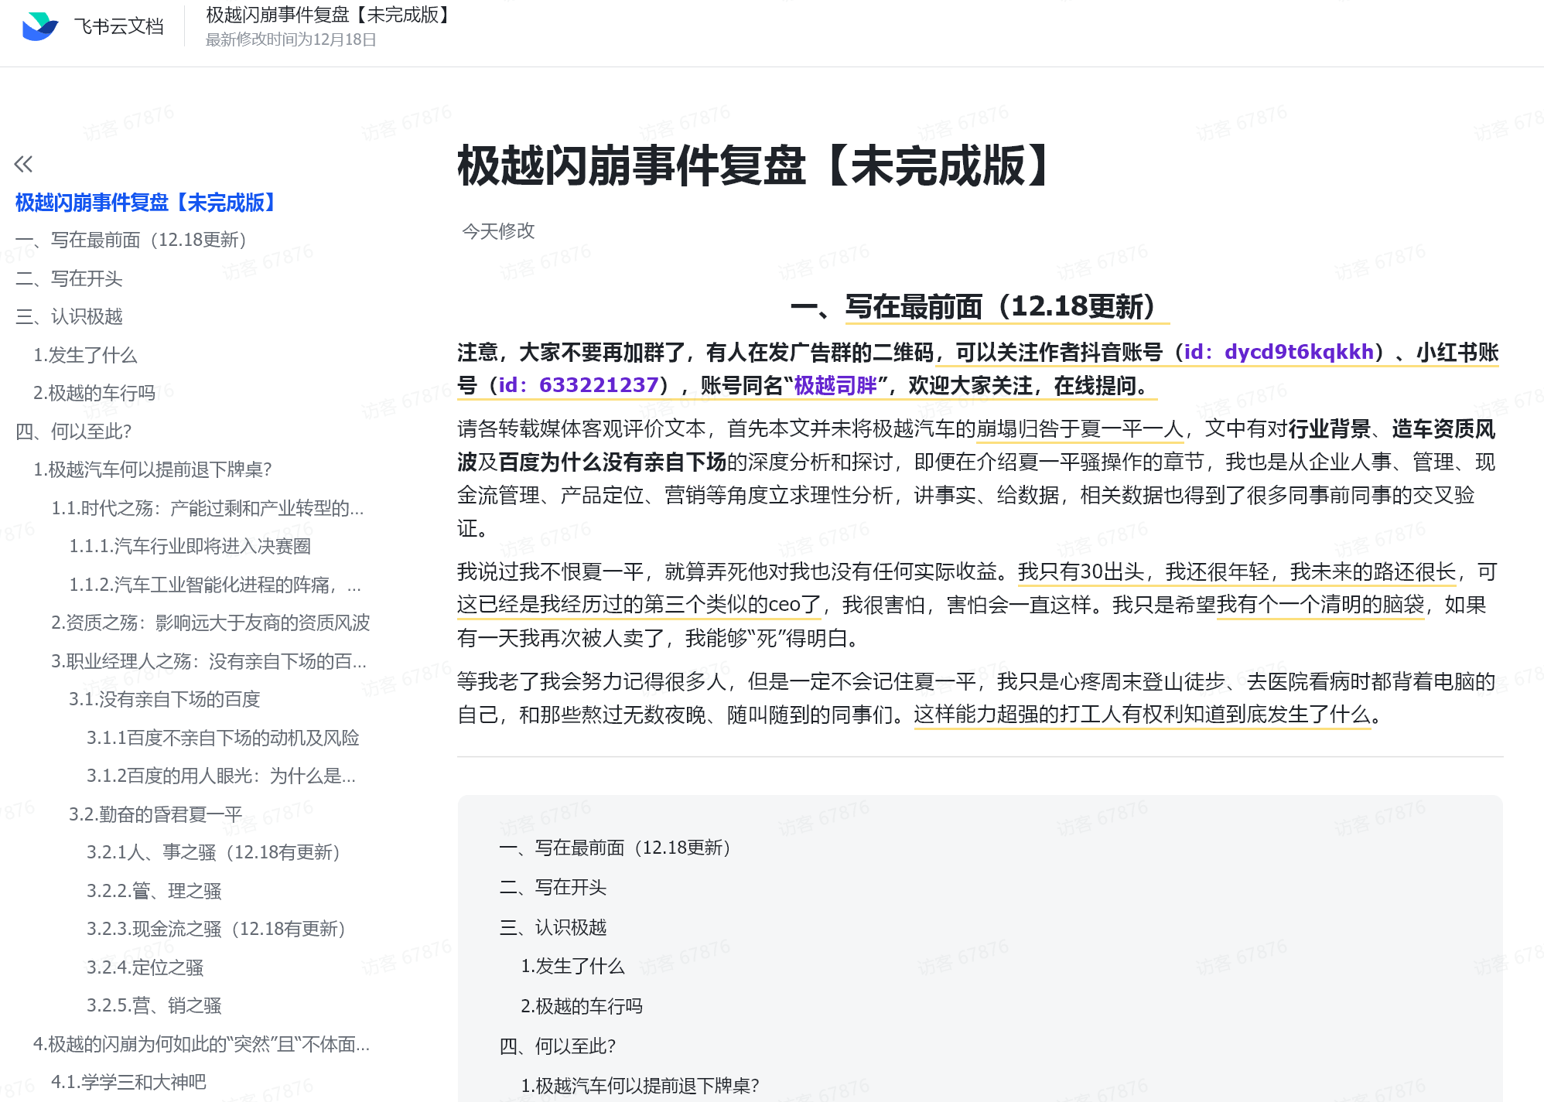The width and height of the screenshot is (1544, 1102).
Task: Select sidebar entry 2.极越的车行吗
Action: click(x=94, y=393)
